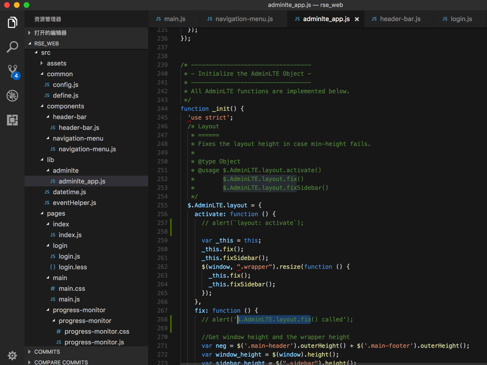Click the Manage gear icon
The width and height of the screenshot is (487, 365).
(12, 355)
